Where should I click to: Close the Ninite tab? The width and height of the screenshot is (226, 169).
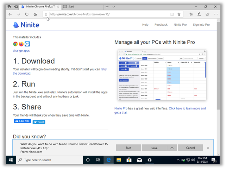point(58,7)
